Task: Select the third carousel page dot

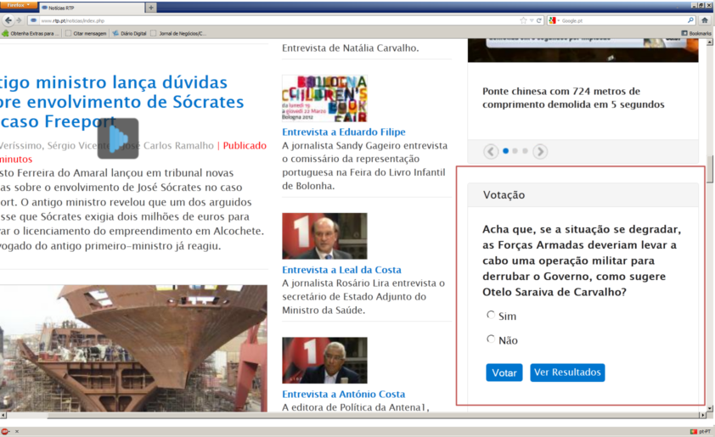Action: coord(525,151)
